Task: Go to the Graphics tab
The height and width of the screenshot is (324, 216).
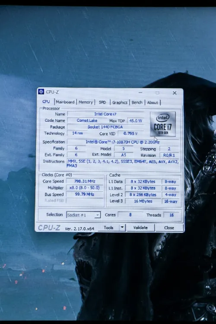Action: (120, 102)
